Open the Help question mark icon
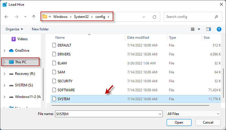This screenshot has width=226, height=130. click(219, 29)
